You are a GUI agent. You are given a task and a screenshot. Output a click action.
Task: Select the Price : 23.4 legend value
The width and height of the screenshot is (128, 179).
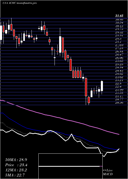click(x=16, y=165)
